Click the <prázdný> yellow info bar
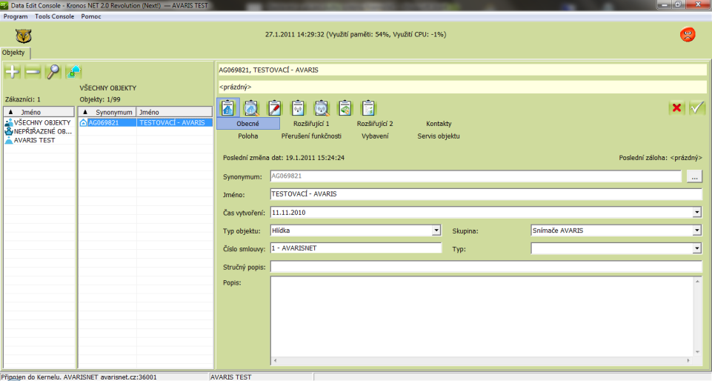 point(462,87)
